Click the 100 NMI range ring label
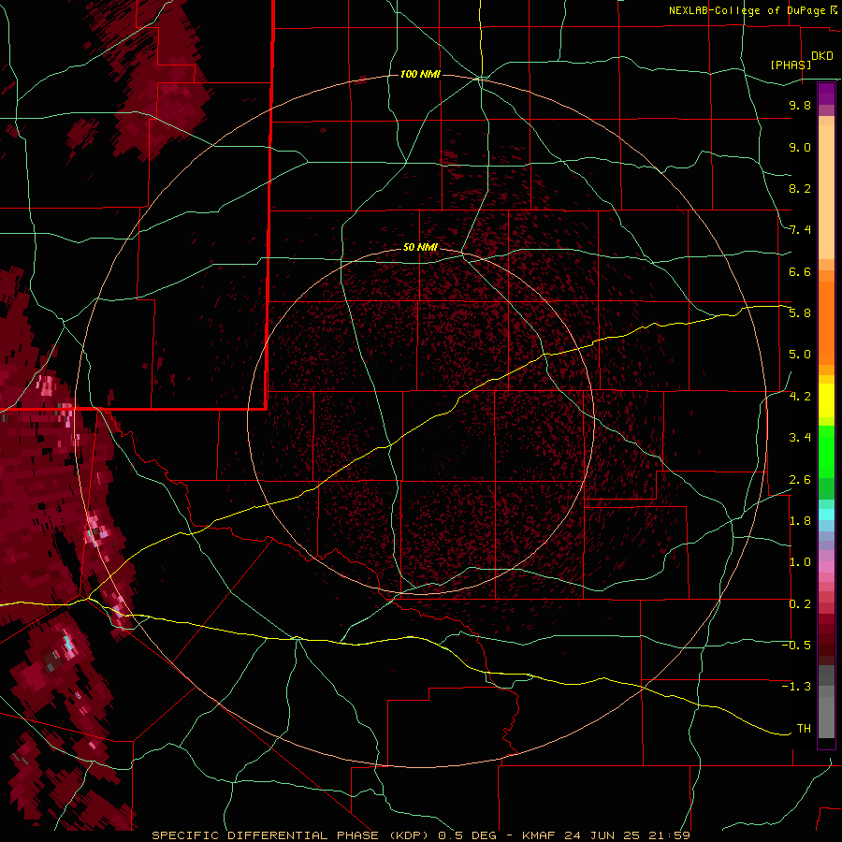The height and width of the screenshot is (842, 842). (420, 74)
